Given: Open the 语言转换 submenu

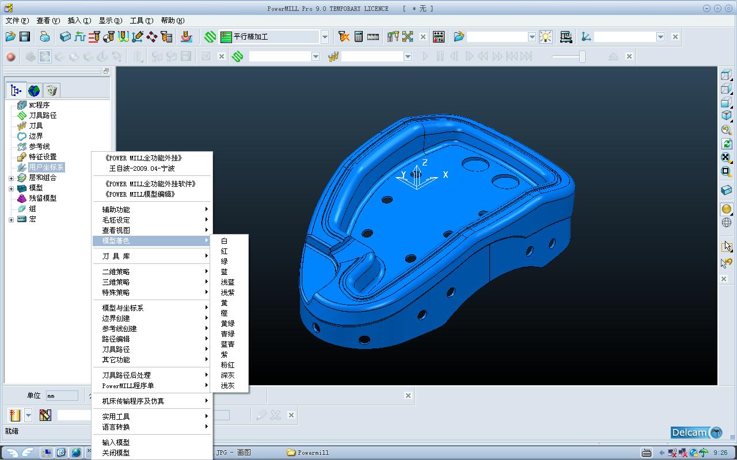Looking at the screenshot, I should tap(153, 427).
